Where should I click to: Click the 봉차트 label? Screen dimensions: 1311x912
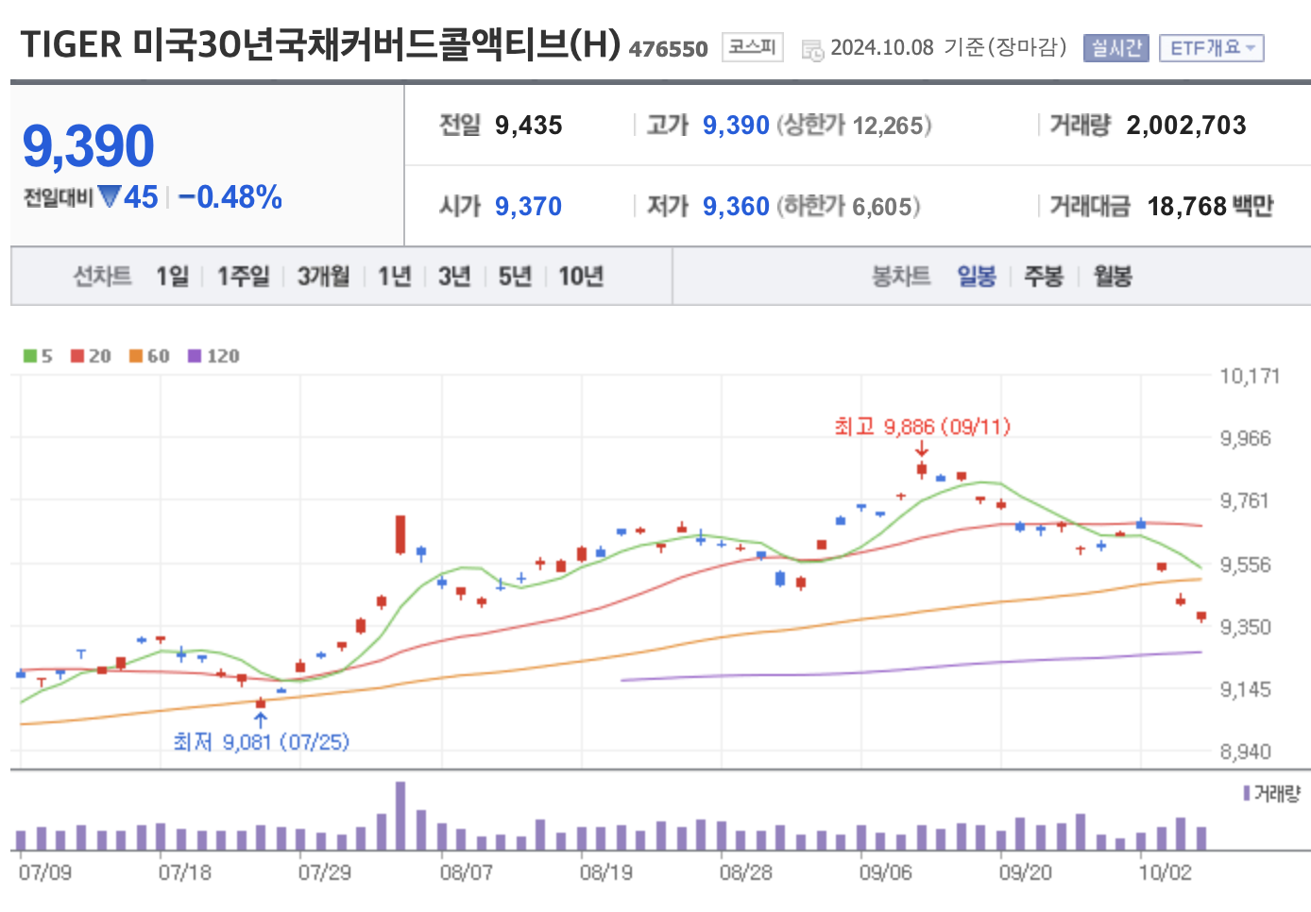click(901, 276)
